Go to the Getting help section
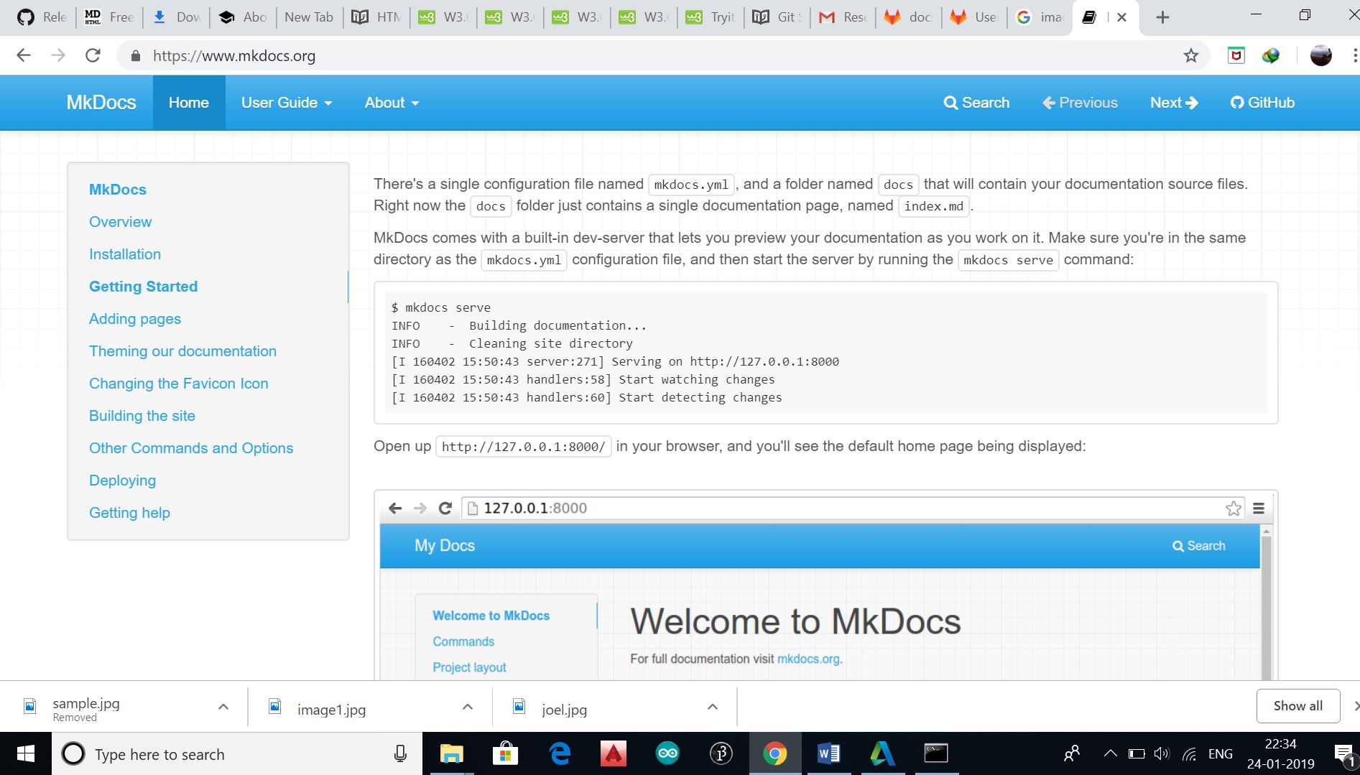The width and height of the screenshot is (1360, 775). [x=129, y=513]
